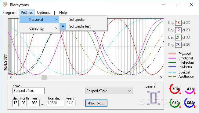199x113 pixels.
Task: Click the red physical 70% gauge
Action: (x=175, y=89)
